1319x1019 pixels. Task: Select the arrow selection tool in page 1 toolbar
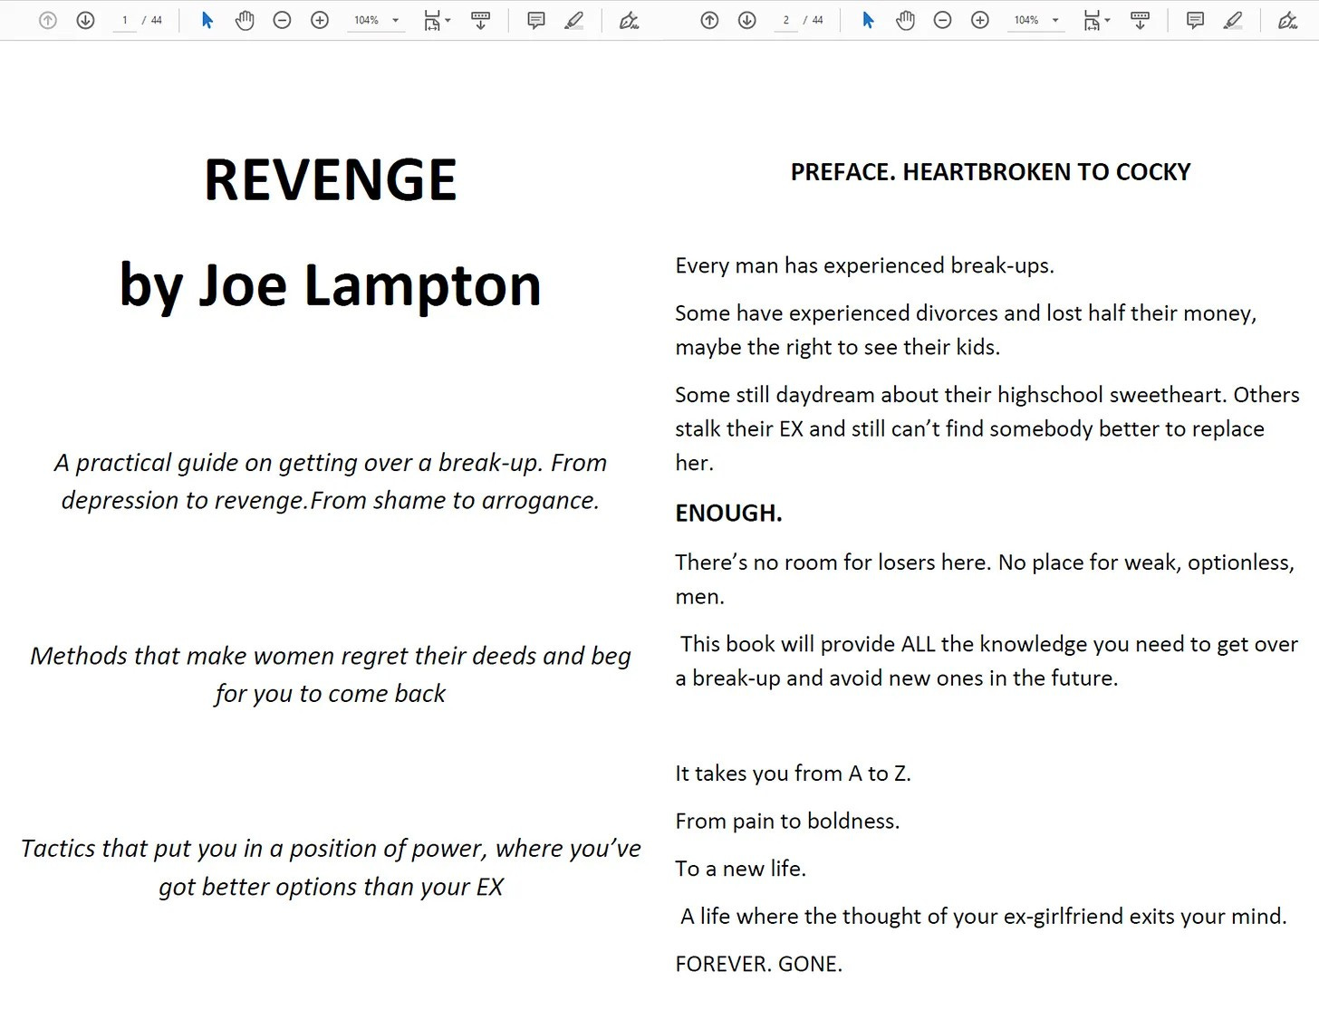pyautogui.click(x=207, y=20)
